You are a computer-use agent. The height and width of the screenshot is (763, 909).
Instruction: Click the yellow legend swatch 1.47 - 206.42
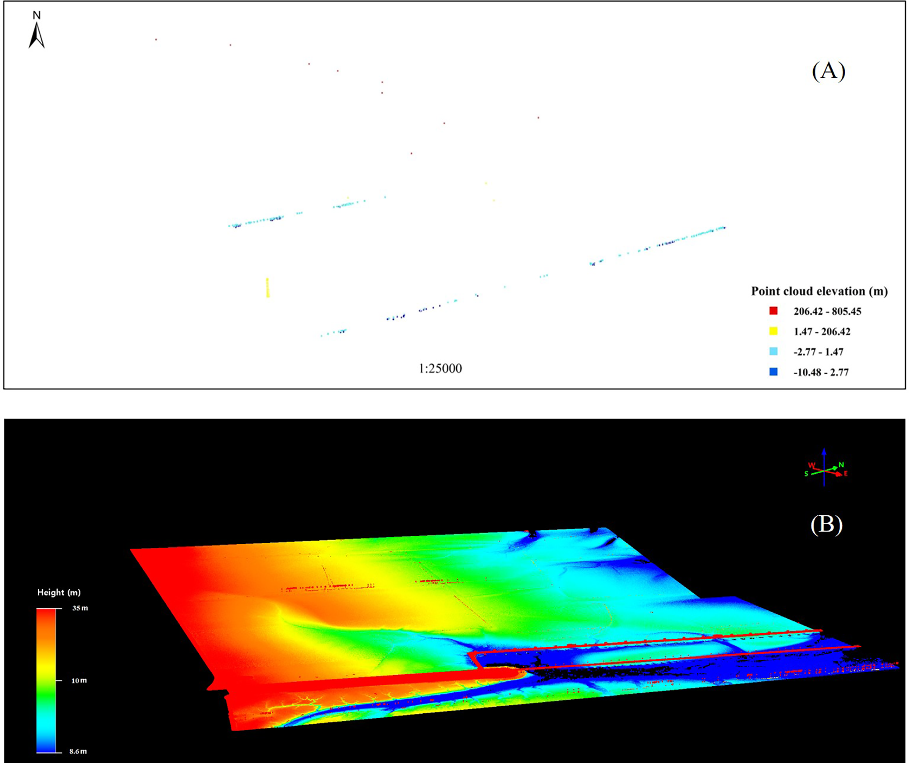(x=773, y=331)
